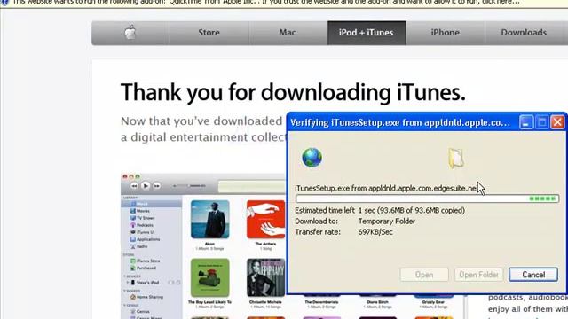The height and width of the screenshot is (319, 568).
Task: Close the Verifying iTunesSetup.exe dialog
Action: pyautogui.click(x=557, y=122)
